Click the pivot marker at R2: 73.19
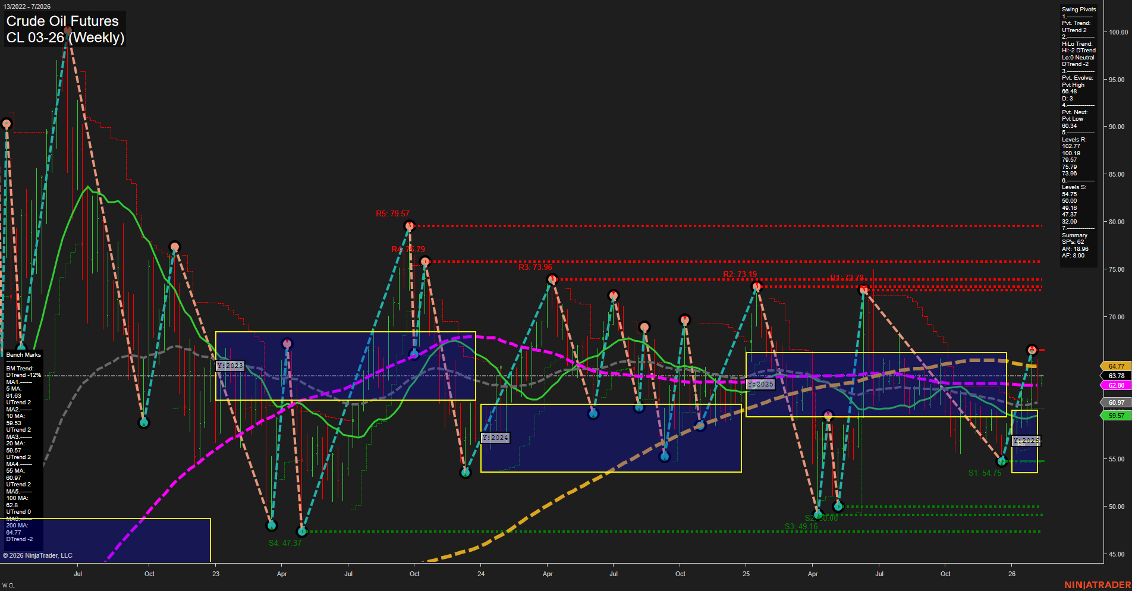Viewport: 1132px width, 591px height. tap(756, 286)
